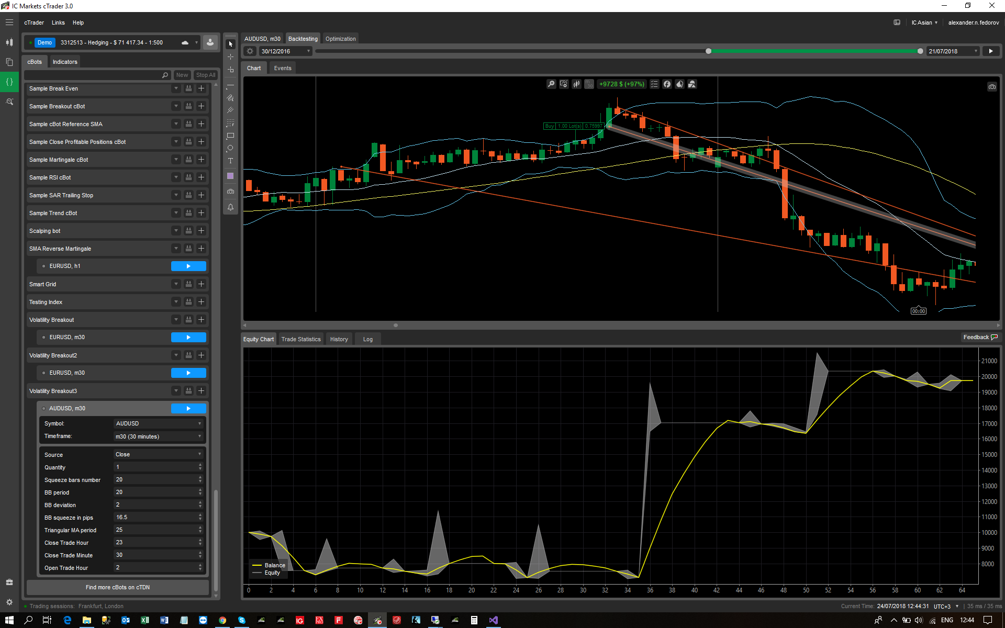Open backtesting settings gear icon
1005x628 pixels.
coord(250,51)
